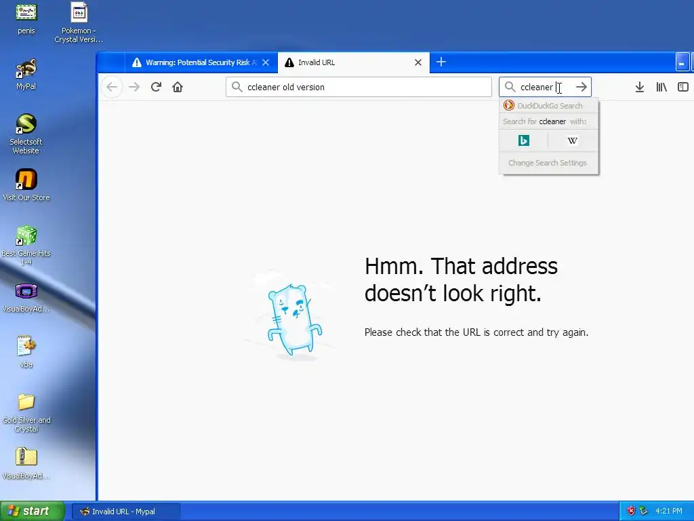Click the magnifier icon in the address bar

click(x=237, y=87)
